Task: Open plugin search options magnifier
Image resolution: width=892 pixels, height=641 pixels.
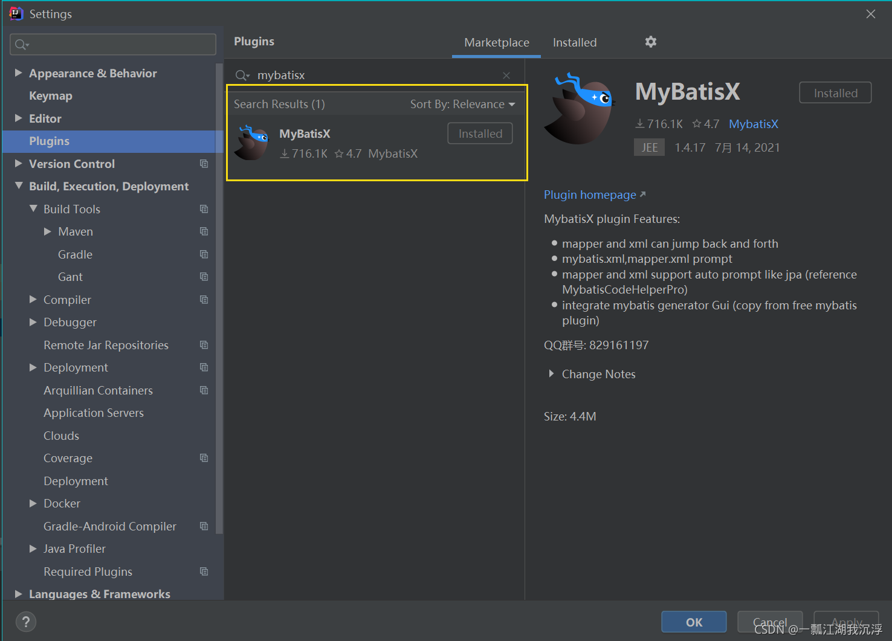Action: pyautogui.click(x=242, y=76)
